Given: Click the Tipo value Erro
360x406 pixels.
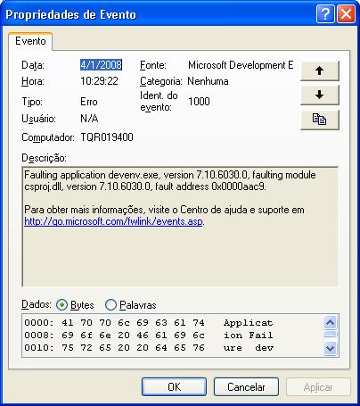Looking at the screenshot, I should (x=89, y=102).
